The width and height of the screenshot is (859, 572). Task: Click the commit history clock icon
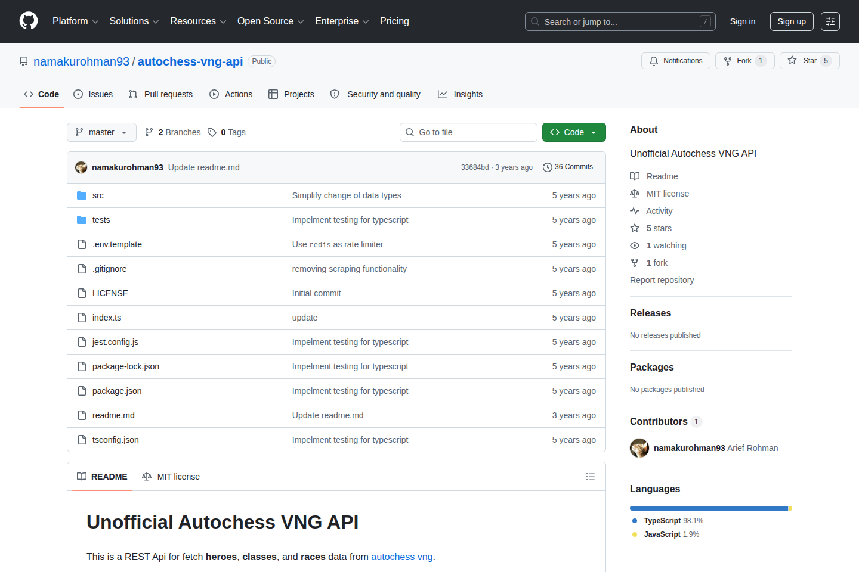pyautogui.click(x=548, y=167)
